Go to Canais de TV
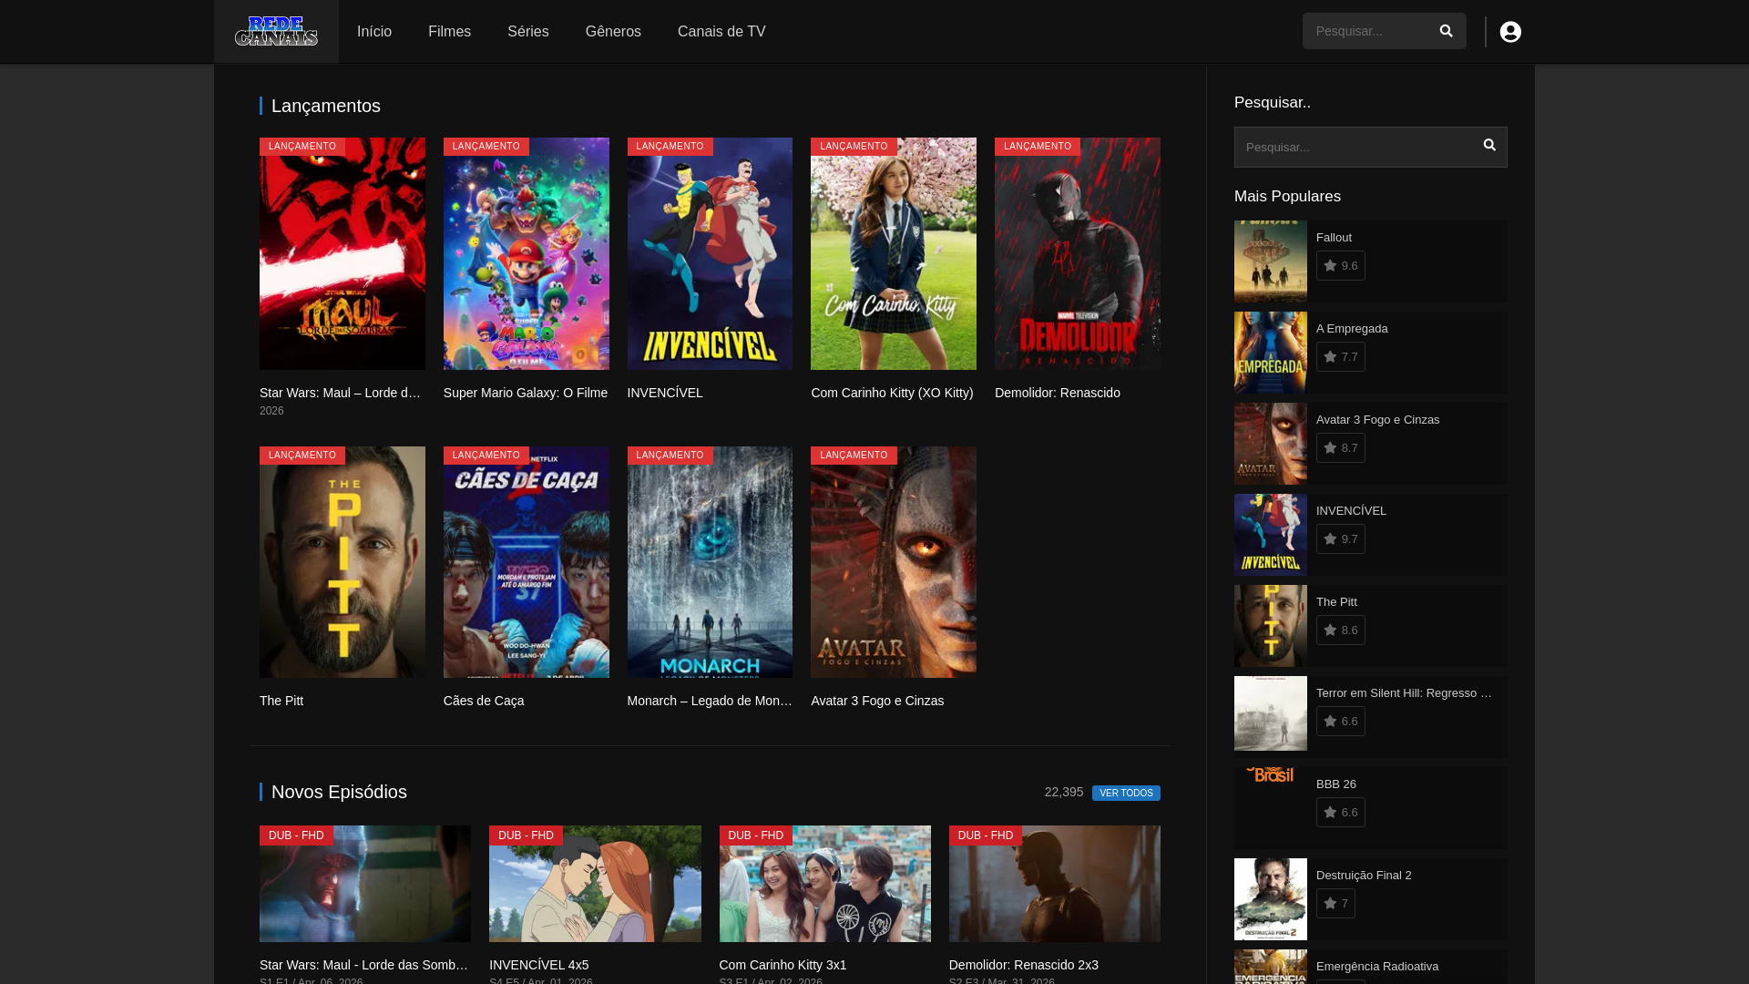The width and height of the screenshot is (1749, 984). (721, 32)
